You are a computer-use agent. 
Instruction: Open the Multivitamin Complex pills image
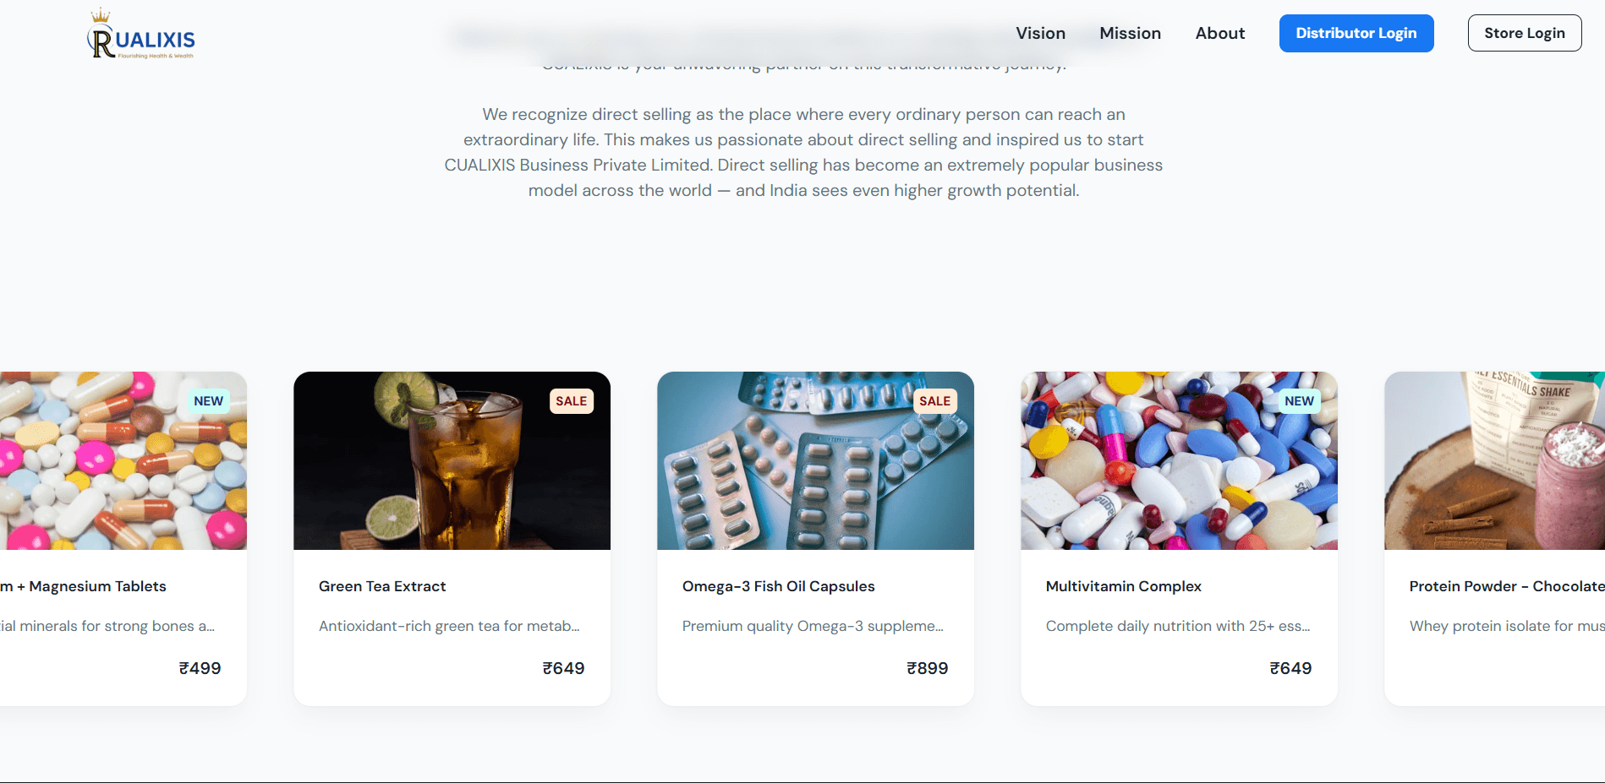[1179, 460]
